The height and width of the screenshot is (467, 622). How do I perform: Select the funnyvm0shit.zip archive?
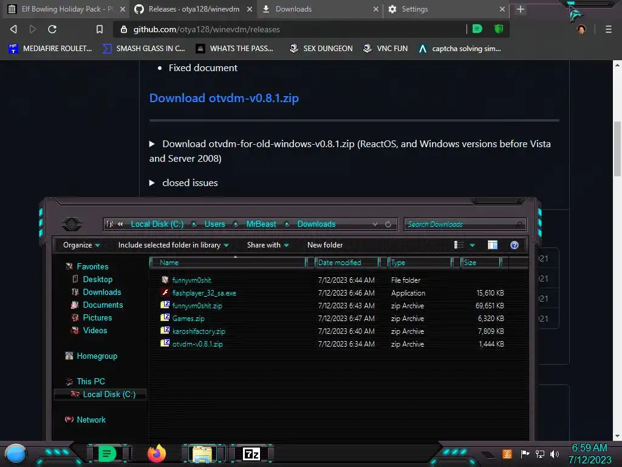point(197,306)
